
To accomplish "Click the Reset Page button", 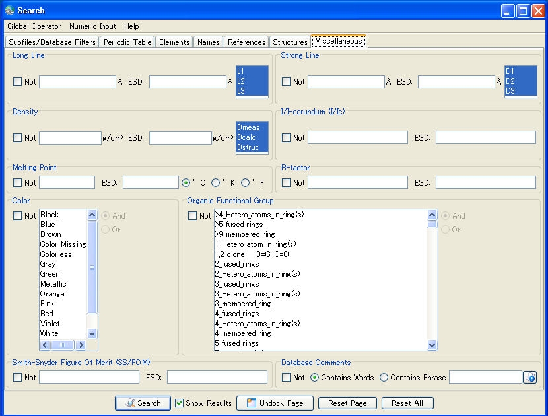I will click(x=347, y=403).
